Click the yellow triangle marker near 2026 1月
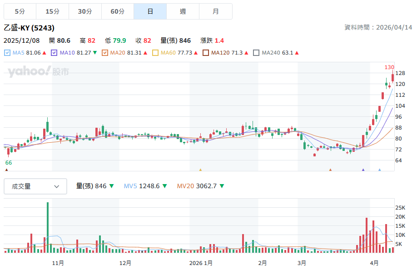This screenshot has width=417, height=270. [x=200, y=170]
